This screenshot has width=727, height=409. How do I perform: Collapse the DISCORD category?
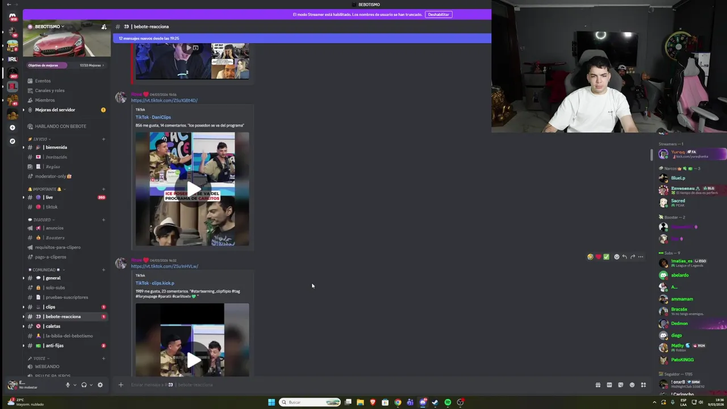coord(42,220)
